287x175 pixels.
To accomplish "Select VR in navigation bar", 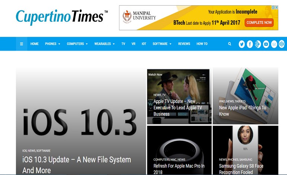I will coord(133,44).
